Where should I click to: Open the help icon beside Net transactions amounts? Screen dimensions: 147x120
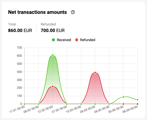[x=73, y=12]
